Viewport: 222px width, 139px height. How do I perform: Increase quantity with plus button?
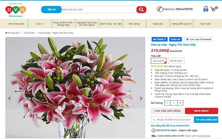pos(180,103)
